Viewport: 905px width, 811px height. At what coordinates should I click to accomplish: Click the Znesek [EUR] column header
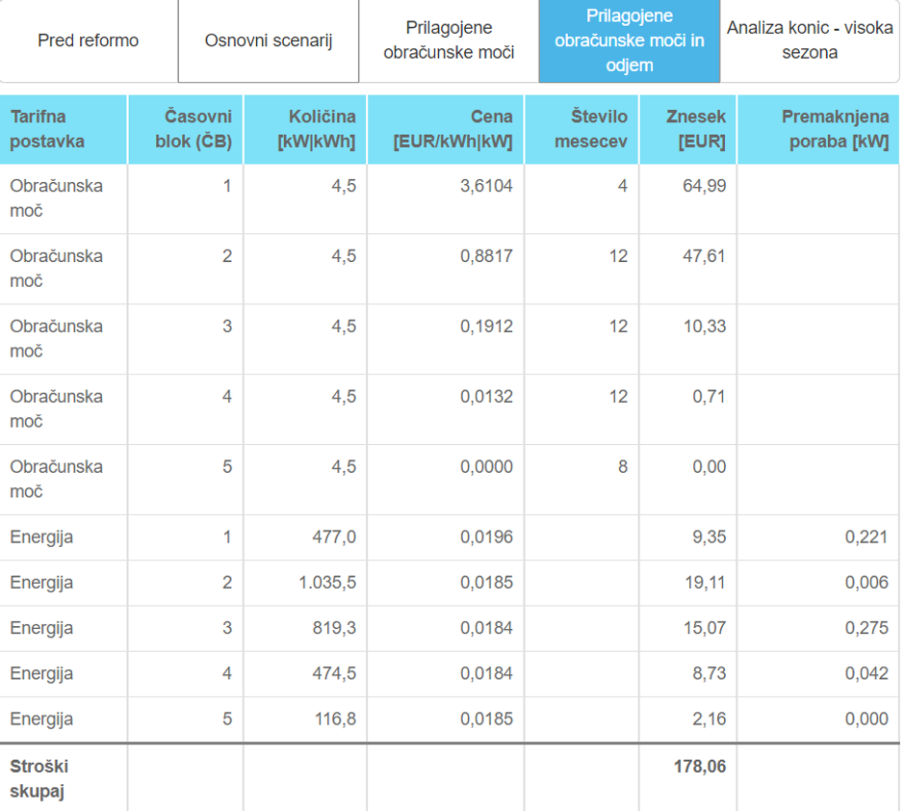tap(695, 129)
